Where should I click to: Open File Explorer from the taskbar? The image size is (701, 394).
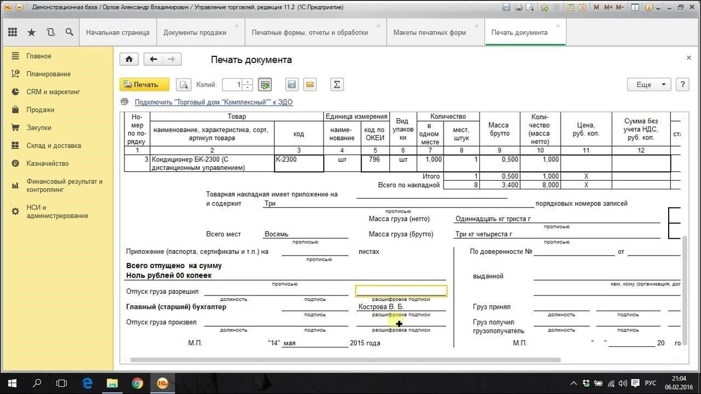pyautogui.click(x=112, y=383)
